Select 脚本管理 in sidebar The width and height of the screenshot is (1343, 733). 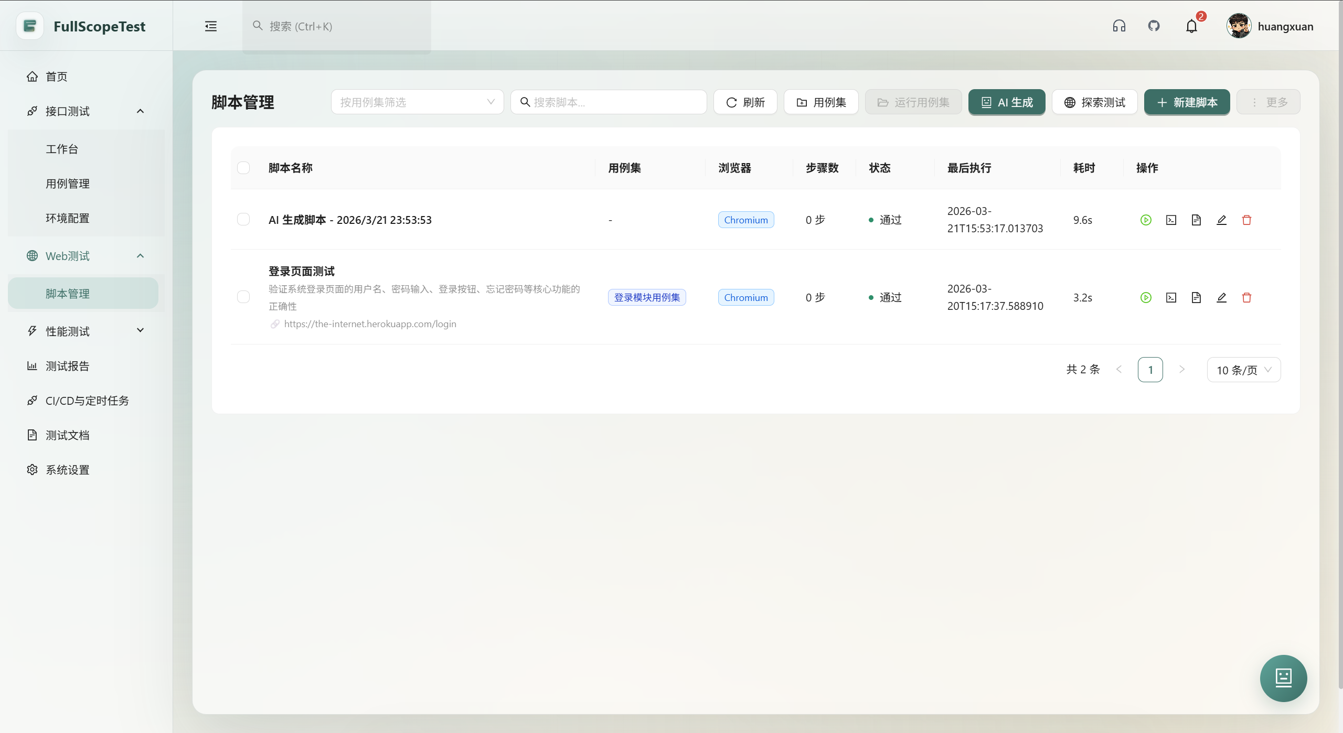point(83,294)
